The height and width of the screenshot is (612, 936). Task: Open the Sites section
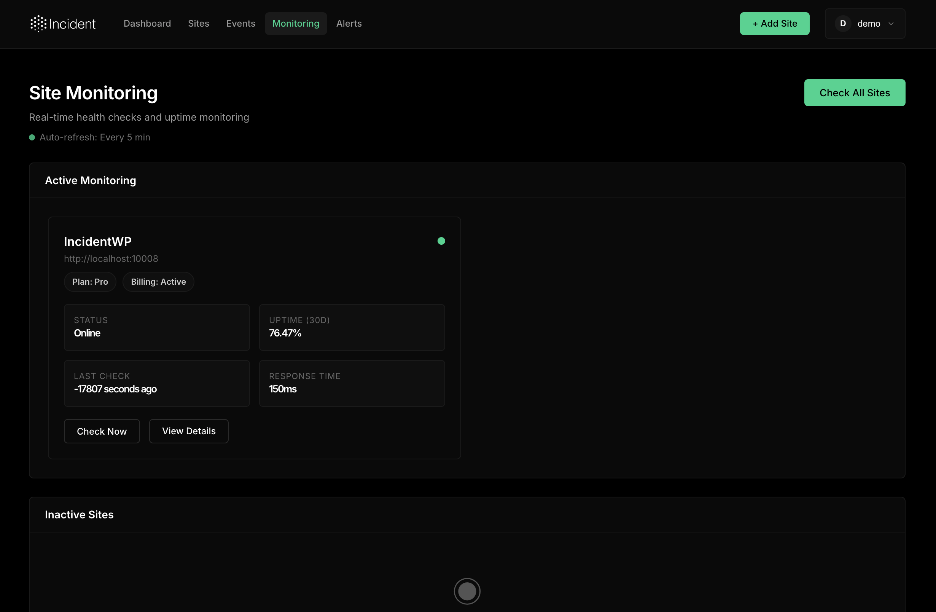(198, 23)
